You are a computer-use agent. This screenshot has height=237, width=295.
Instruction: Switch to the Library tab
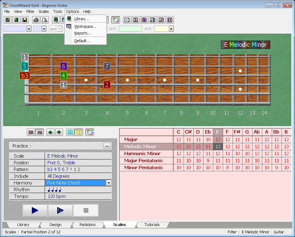coord(23,224)
